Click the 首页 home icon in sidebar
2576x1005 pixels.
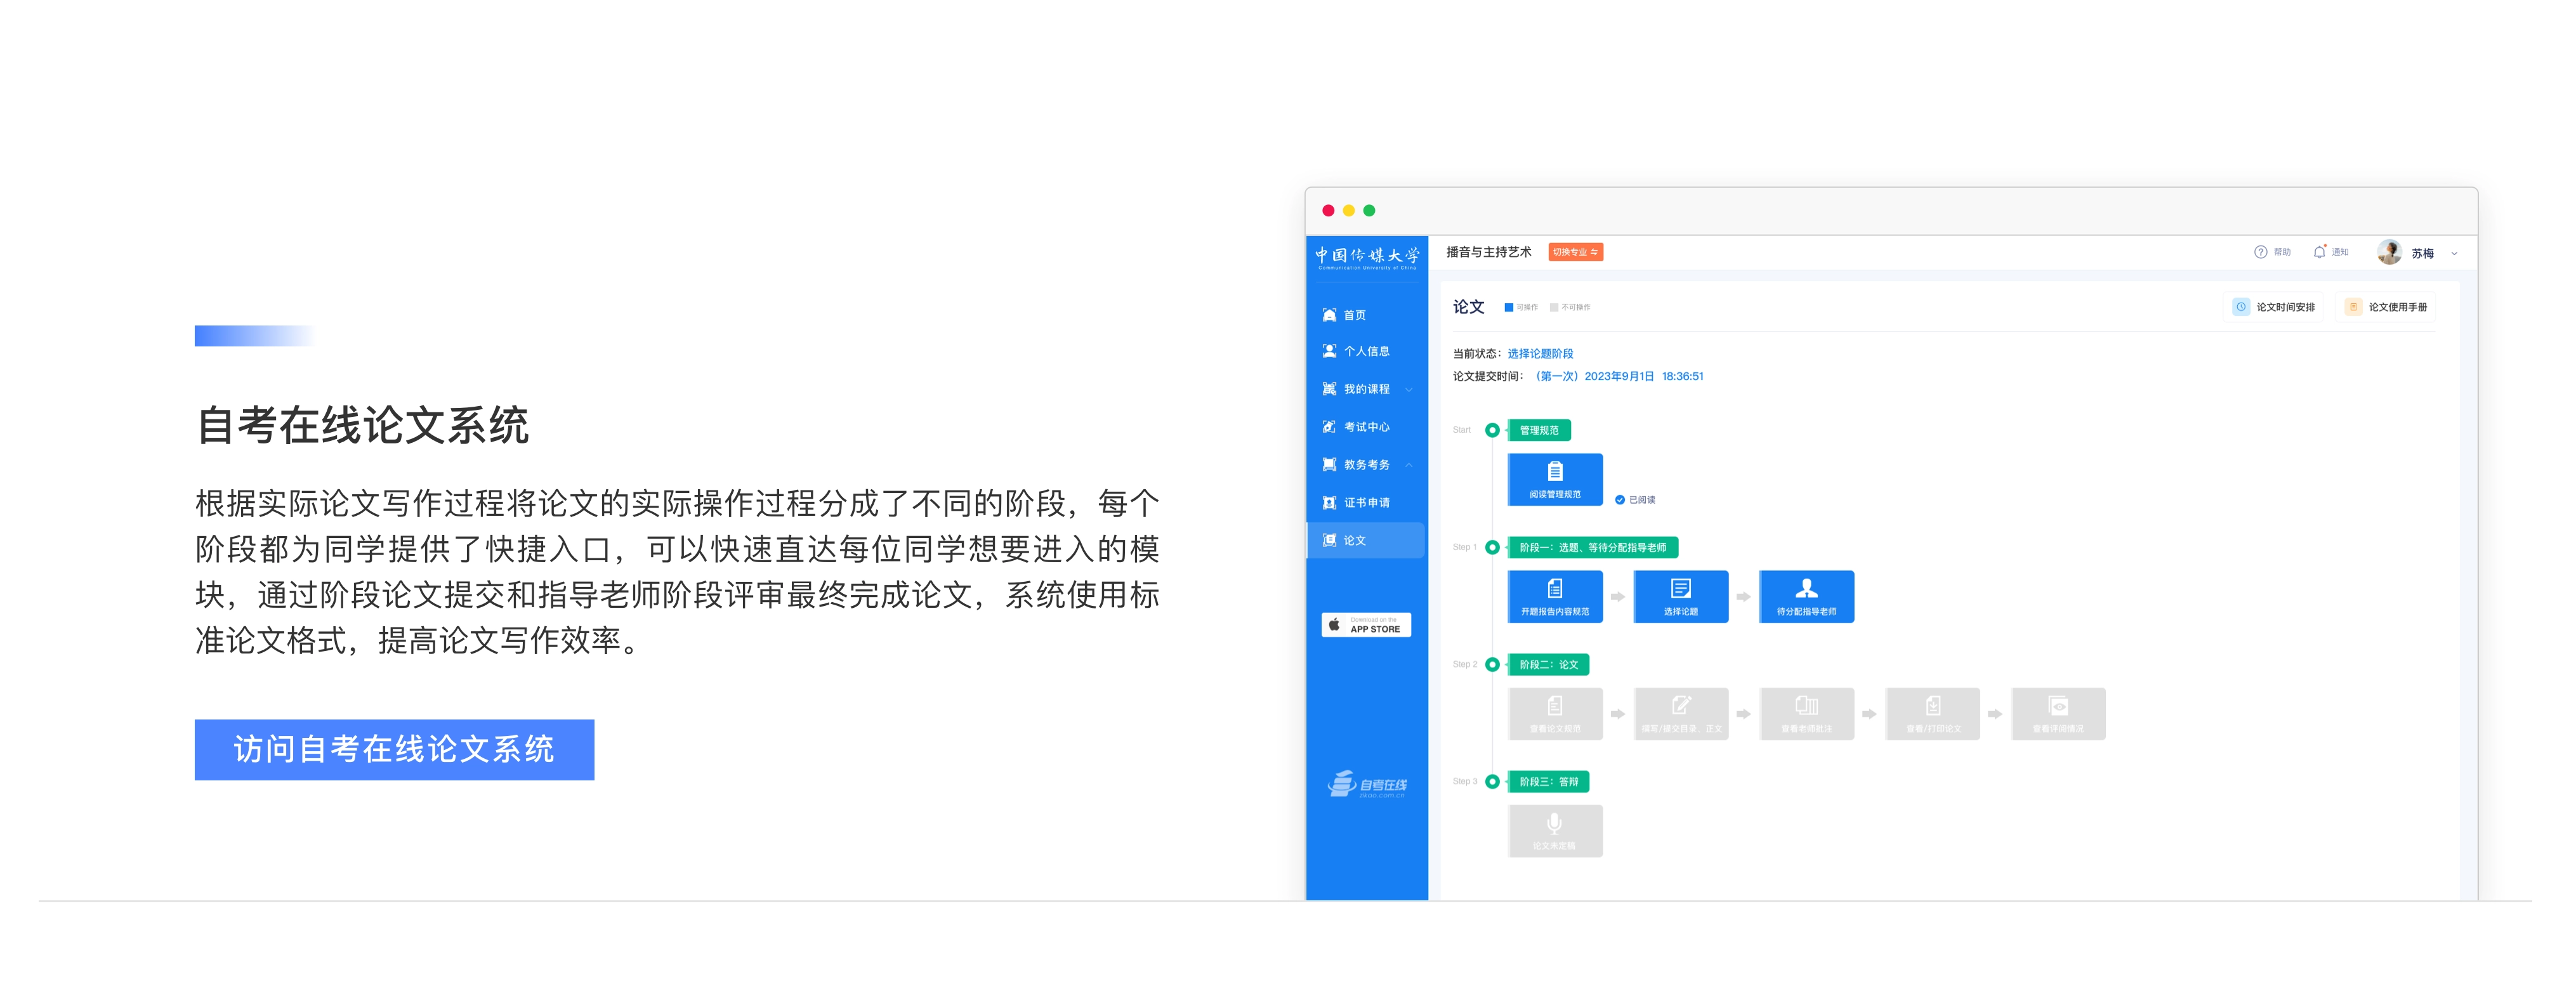coord(1329,315)
